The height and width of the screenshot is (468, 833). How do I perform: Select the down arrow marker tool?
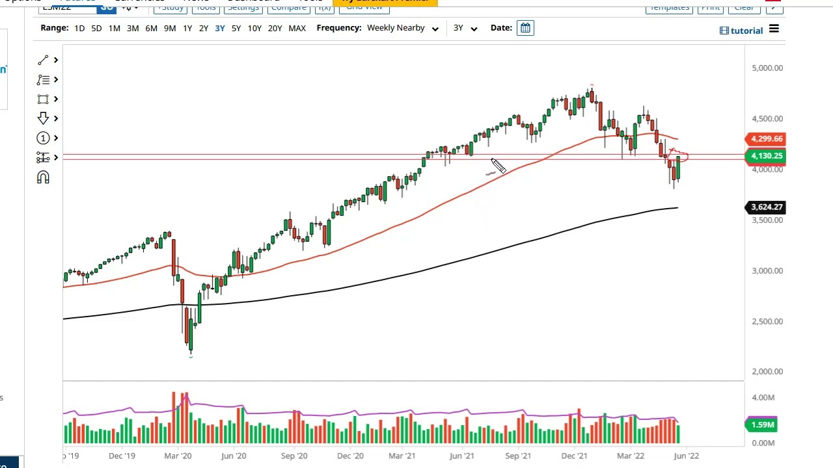coord(43,118)
